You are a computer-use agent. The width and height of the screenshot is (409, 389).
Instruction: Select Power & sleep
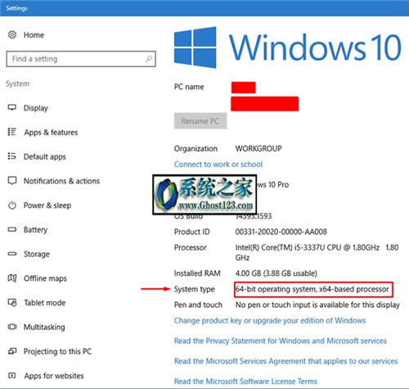47,206
